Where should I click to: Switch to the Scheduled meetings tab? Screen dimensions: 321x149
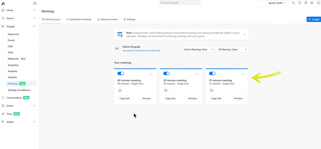pos(79,19)
